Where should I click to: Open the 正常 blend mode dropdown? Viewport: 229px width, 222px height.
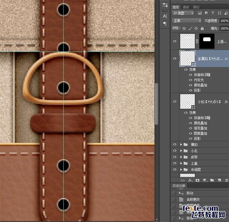[187, 21]
